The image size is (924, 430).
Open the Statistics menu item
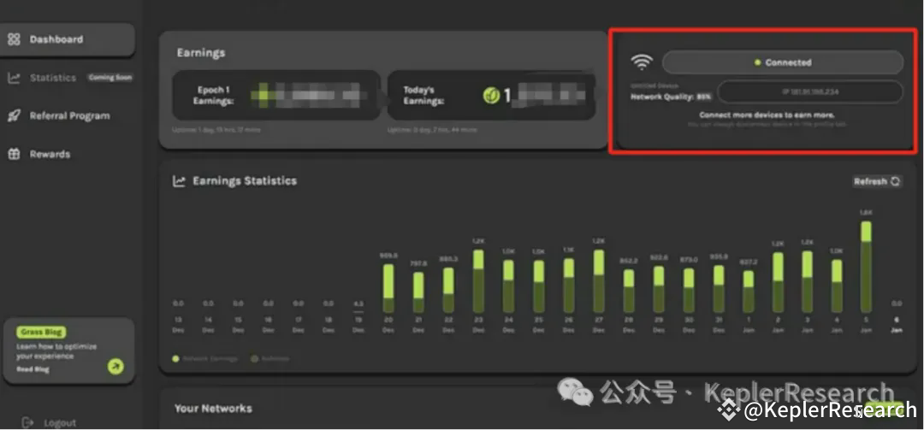53,78
